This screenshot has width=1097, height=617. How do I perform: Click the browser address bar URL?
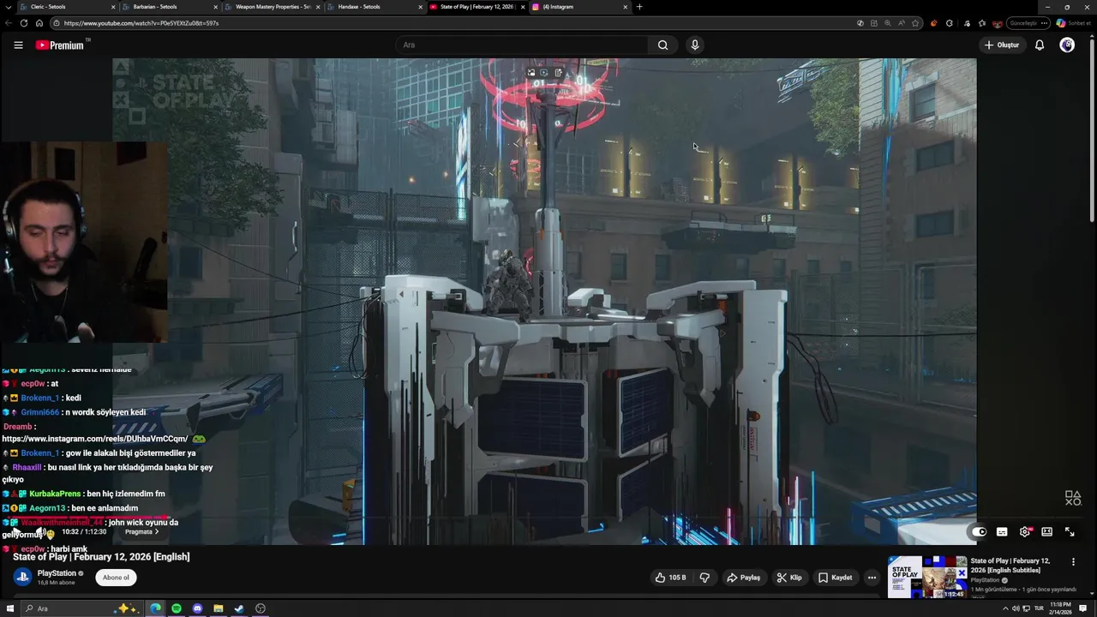(141, 23)
